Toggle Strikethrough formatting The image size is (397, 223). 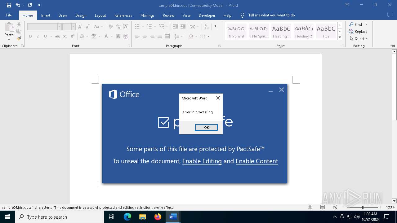click(58, 36)
